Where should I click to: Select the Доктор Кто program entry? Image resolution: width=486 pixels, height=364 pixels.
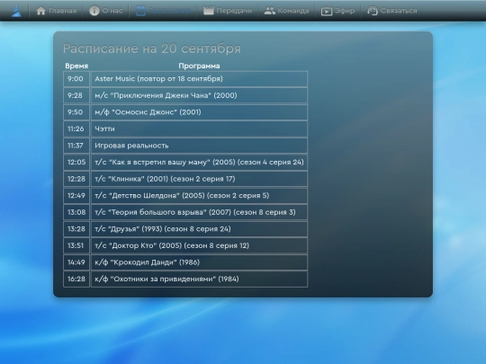tap(199, 246)
